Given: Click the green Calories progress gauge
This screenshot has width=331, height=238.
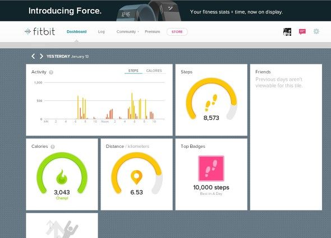Looking at the screenshot, I should click(62, 173).
